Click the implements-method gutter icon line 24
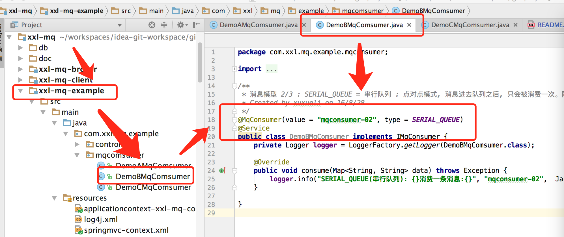 223,170
